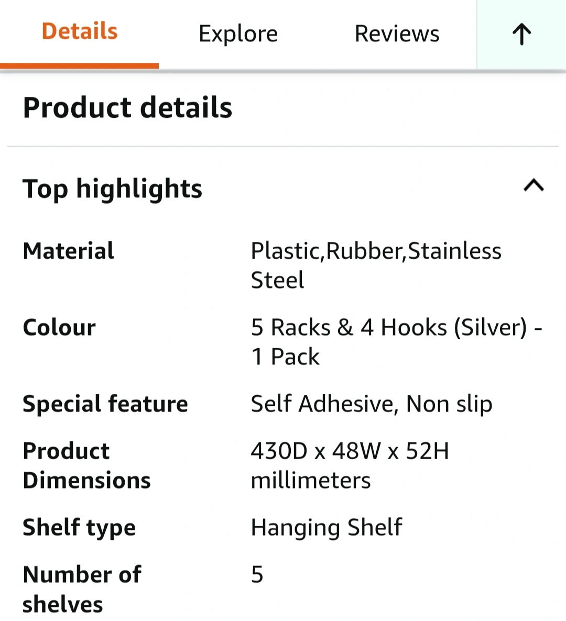
Task: Click the Hanging Shelf value
Action: pyautogui.click(x=326, y=527)
